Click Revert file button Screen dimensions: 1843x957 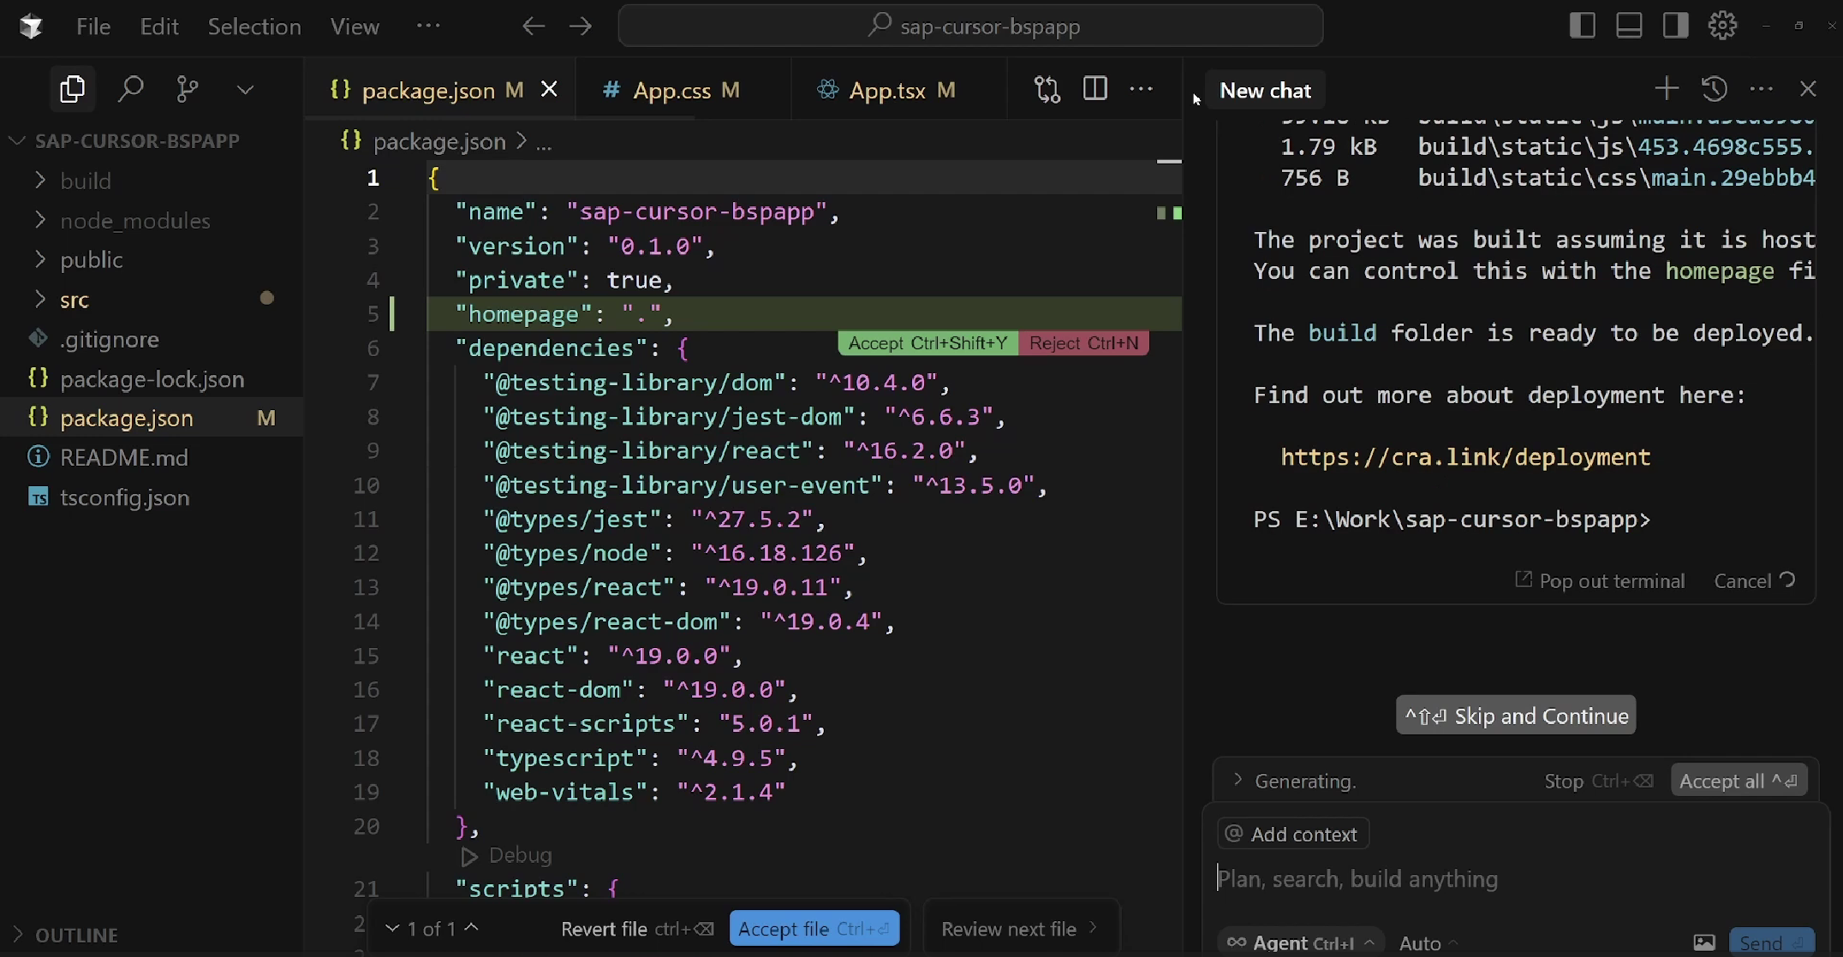pos(636,929)
